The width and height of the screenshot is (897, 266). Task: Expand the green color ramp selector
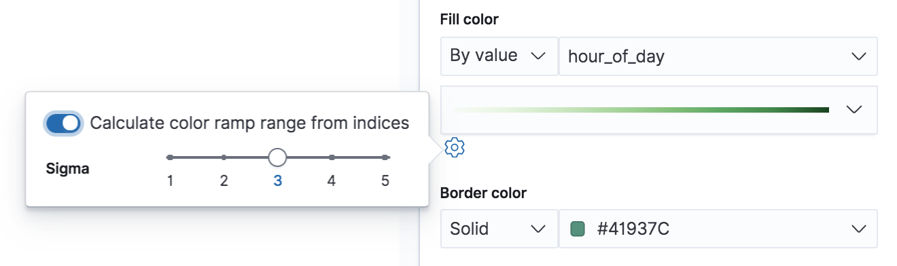(x=658, y=109)
